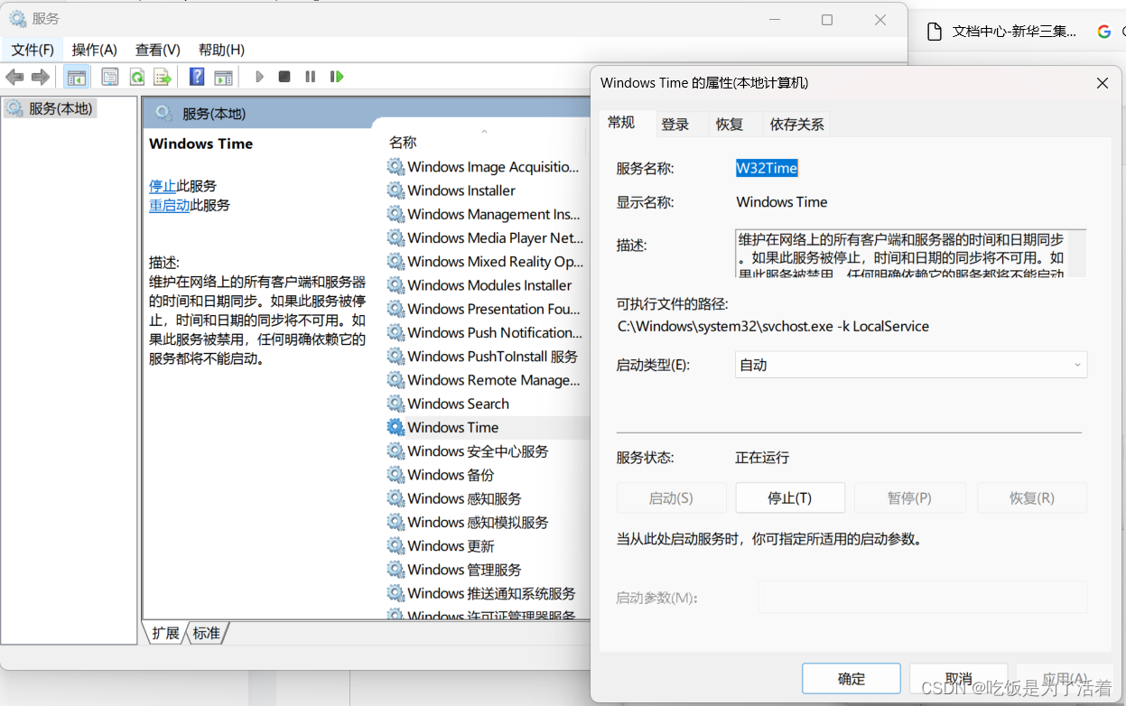1126x706 pixels.
Task: Select the Windows Presentation Fou... row
Action: (x=488, y=309)
